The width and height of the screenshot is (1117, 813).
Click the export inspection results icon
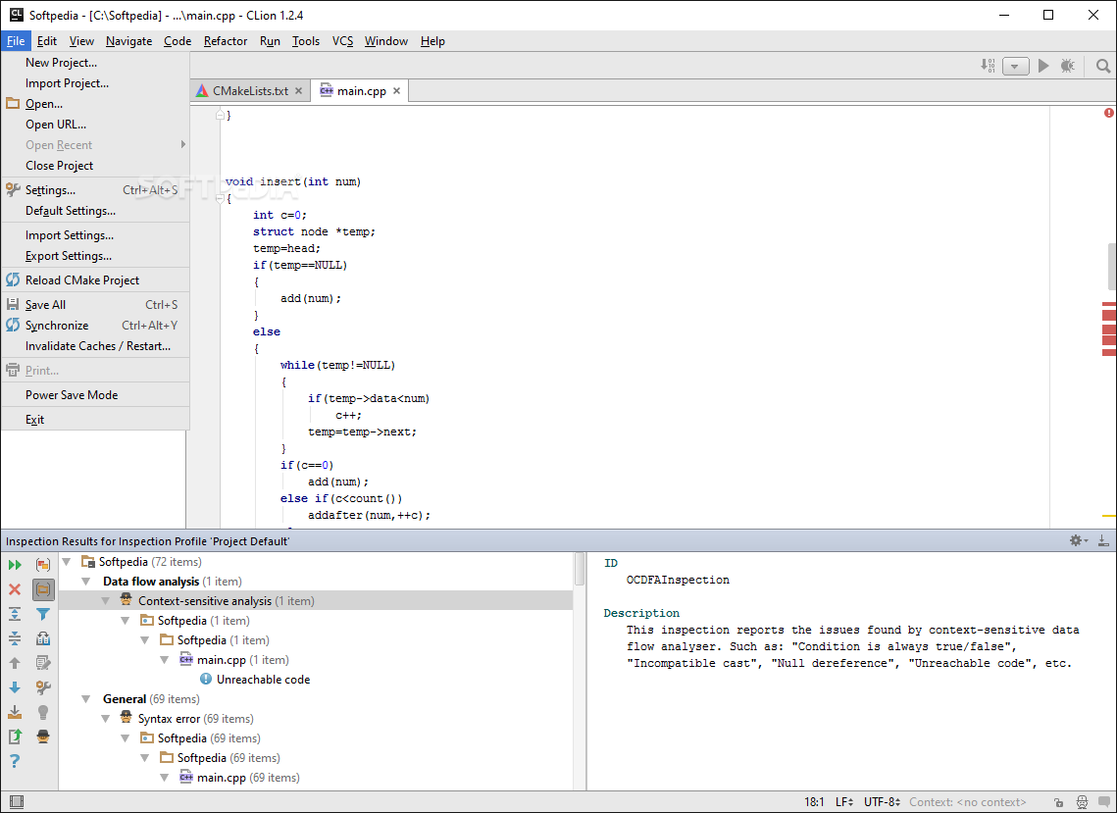coord(15,712)
